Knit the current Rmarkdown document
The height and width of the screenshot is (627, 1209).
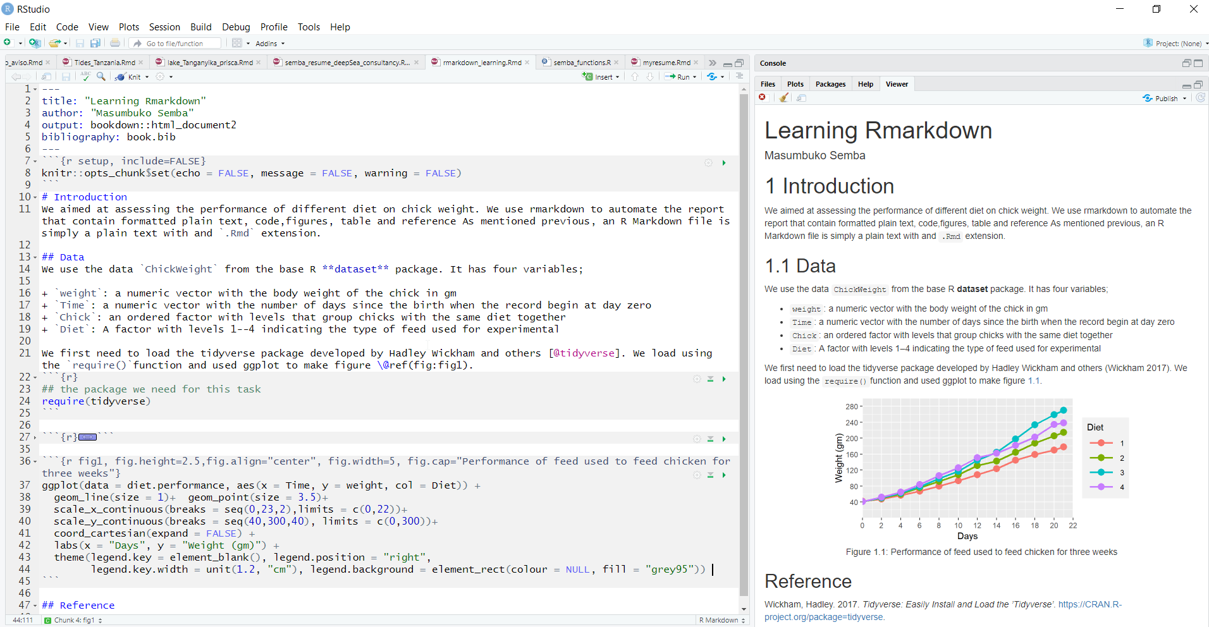[128, 76]
